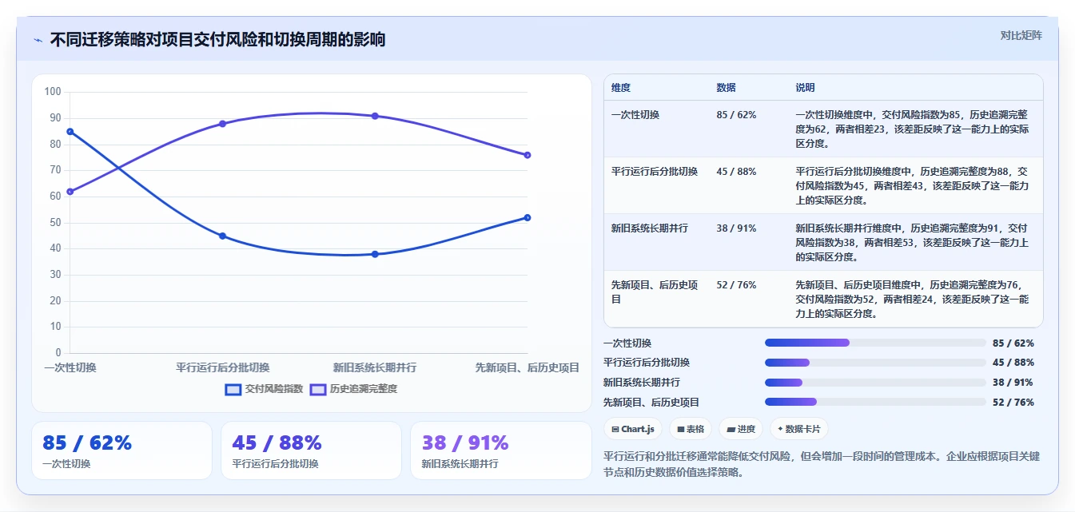Click the 38 / 91% table cell
The image size is (1075, 512).
(736, 228)
